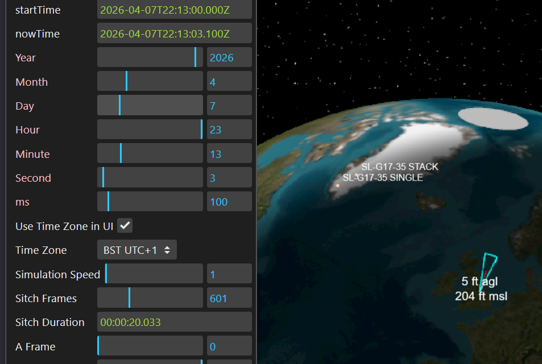This screenshot has height=364, width=542.
Task: Click the nowTime value field
Action: 174,34
